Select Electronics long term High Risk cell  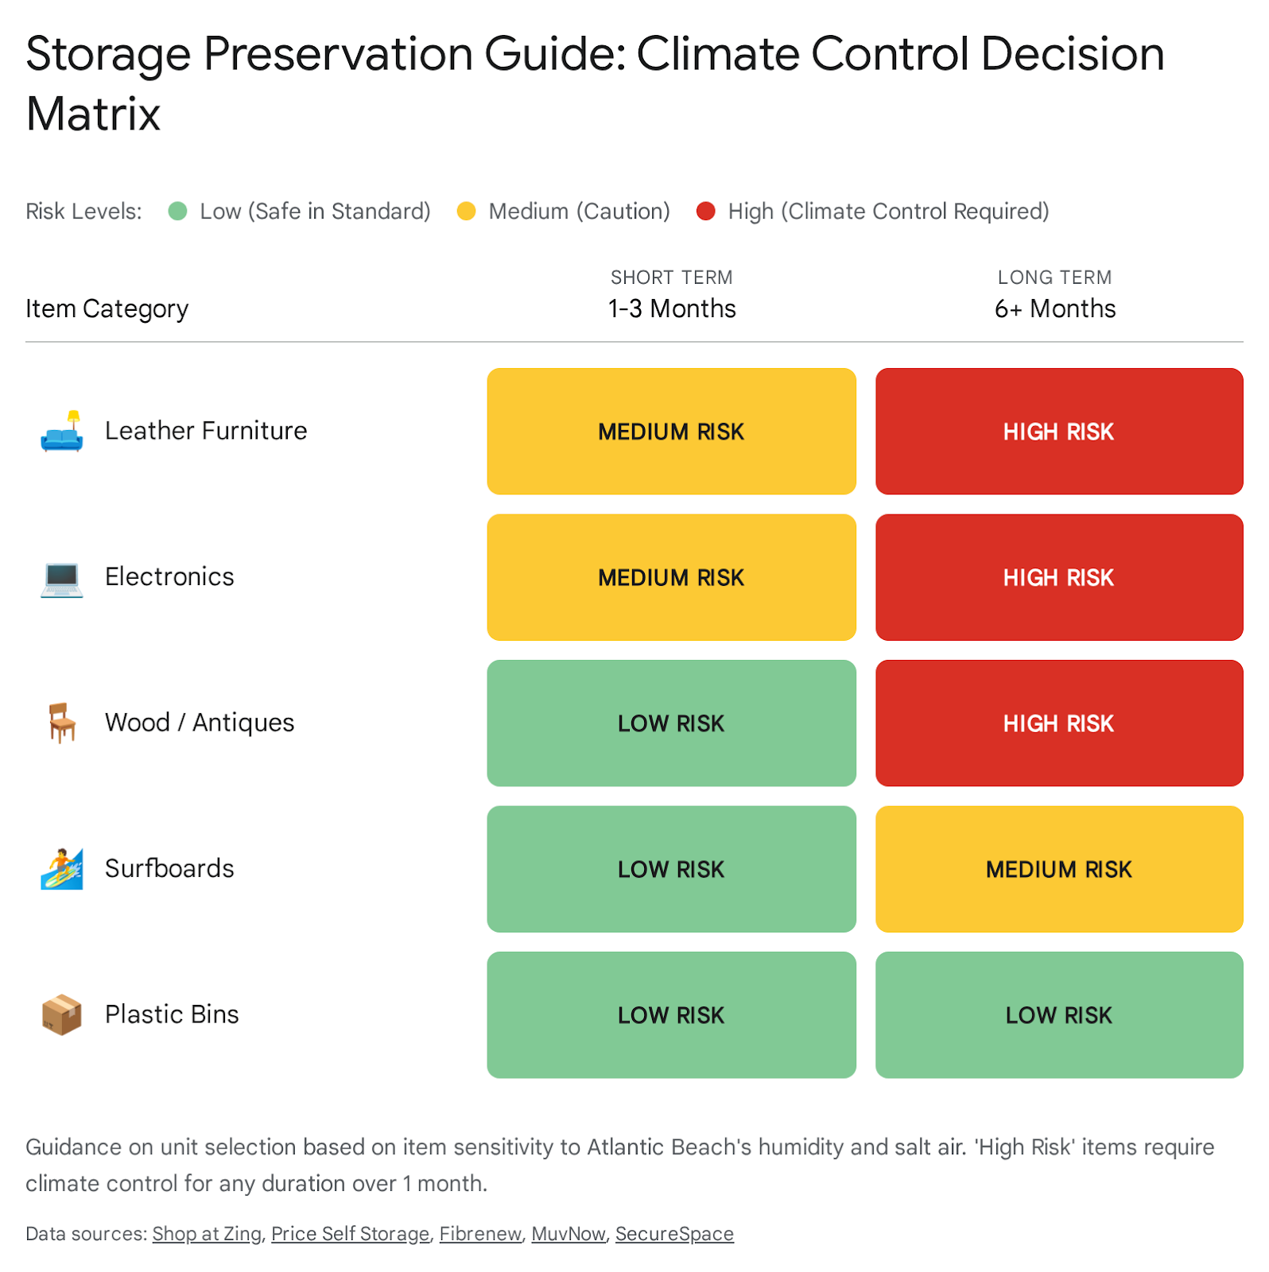click(x=1059, y=578)
